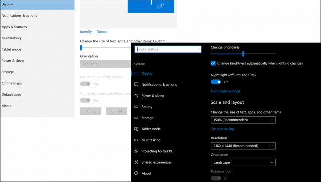Click the Detect link
The width and height of the screenshot is (321, 182).
101,32
